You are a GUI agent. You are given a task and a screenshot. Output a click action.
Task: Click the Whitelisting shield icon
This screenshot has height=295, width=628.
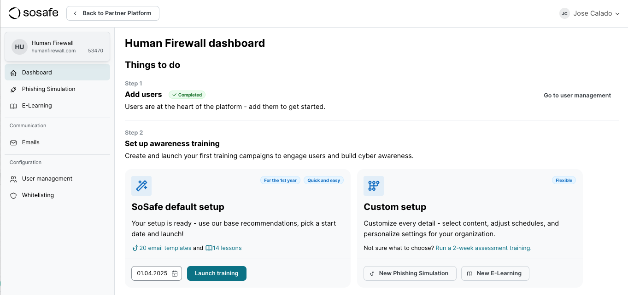pyautogui.click(x=13, y=195)
